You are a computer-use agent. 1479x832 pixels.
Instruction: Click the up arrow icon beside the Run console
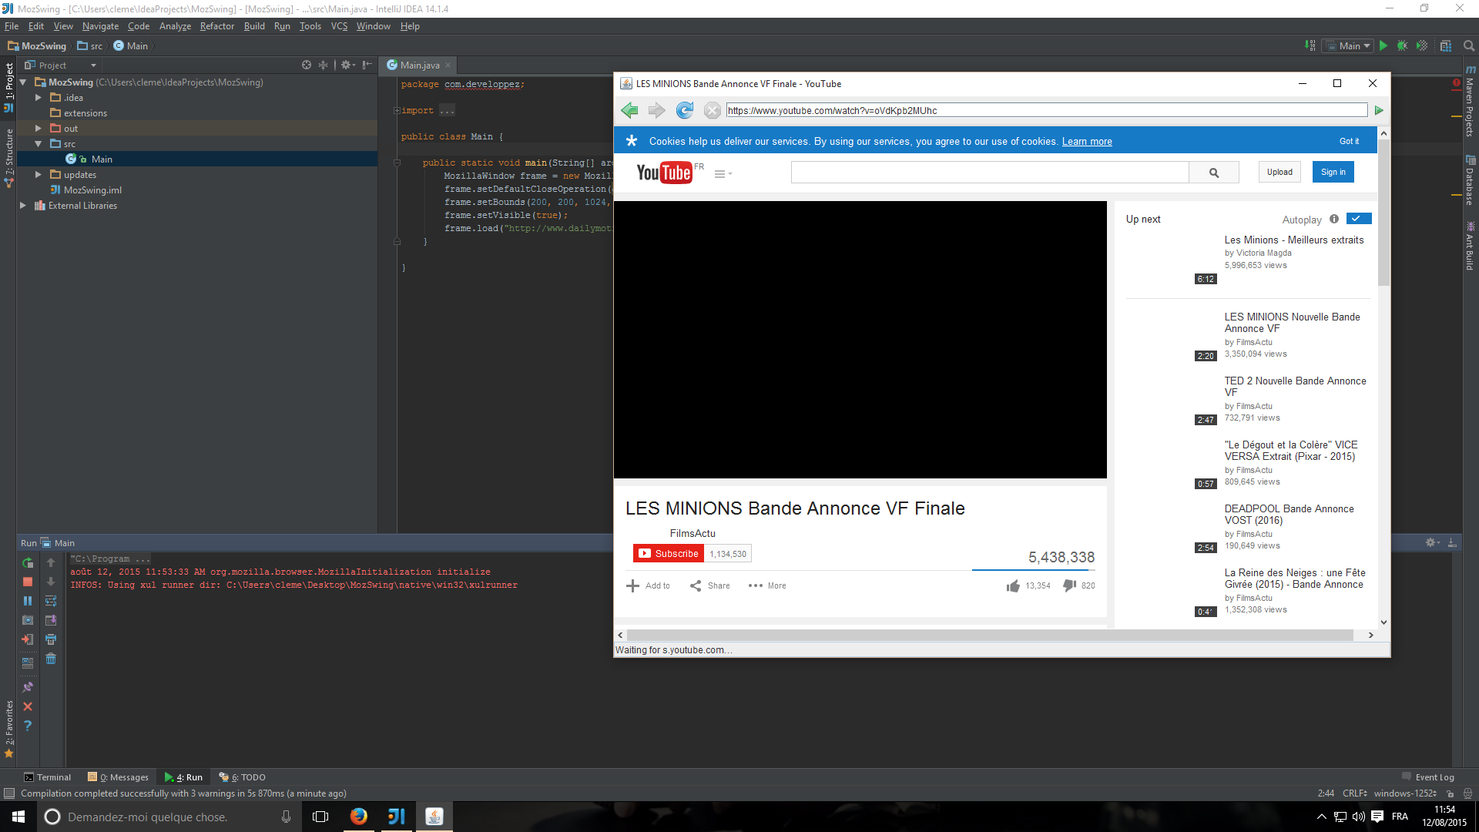(x=51, y=563)
